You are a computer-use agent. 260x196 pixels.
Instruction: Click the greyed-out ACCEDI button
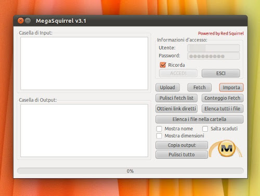pyautogui.click(x=178, y=73)
